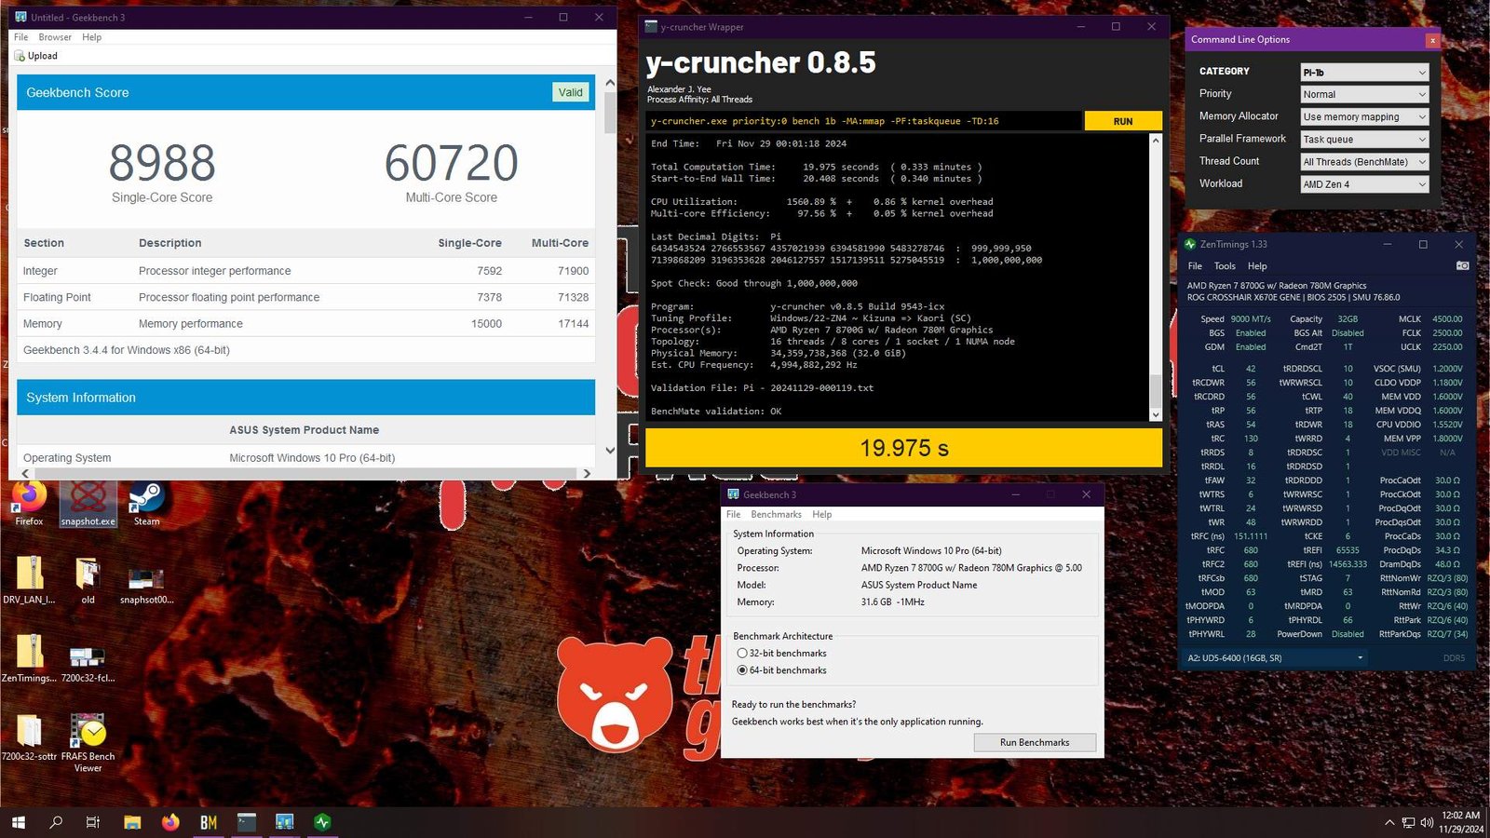Click the ZenTimings screenshot camera icon
1490x838 pixels.
coord(1462,265)
